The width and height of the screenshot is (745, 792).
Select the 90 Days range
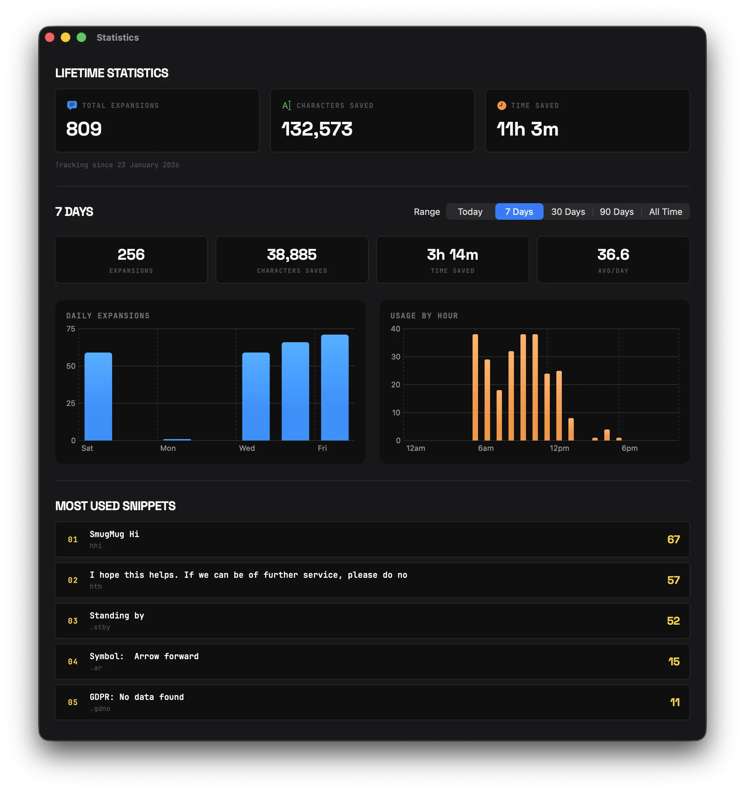tap(617, 211)
